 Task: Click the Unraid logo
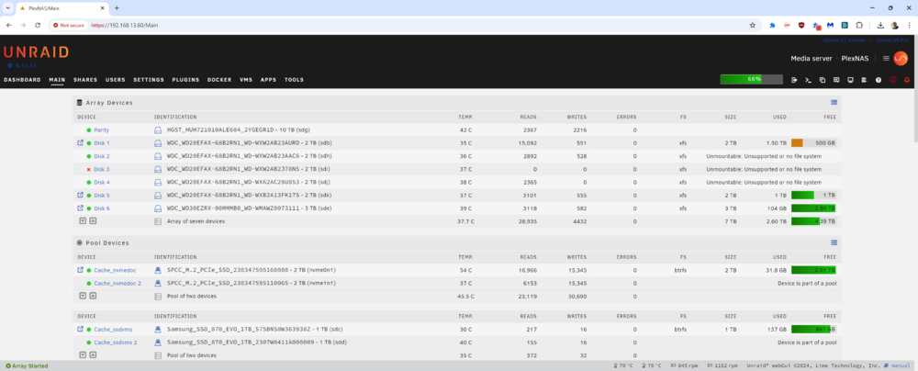(x=36, y=52)
